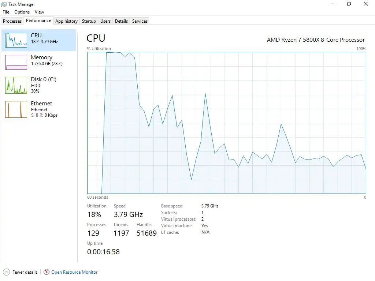The height and width of the screenshot is (281, 375).
Task: Switch to the Services tab
Action: click(140, 21)
